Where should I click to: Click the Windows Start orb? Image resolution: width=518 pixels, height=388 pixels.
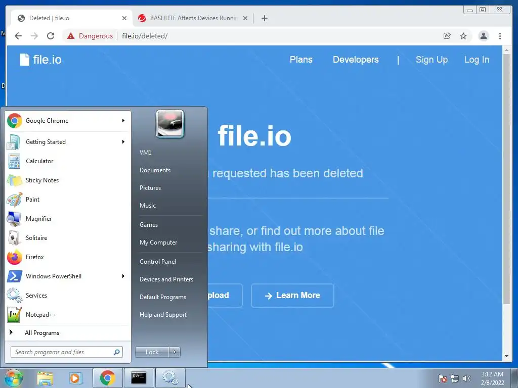tap(13, 378)
